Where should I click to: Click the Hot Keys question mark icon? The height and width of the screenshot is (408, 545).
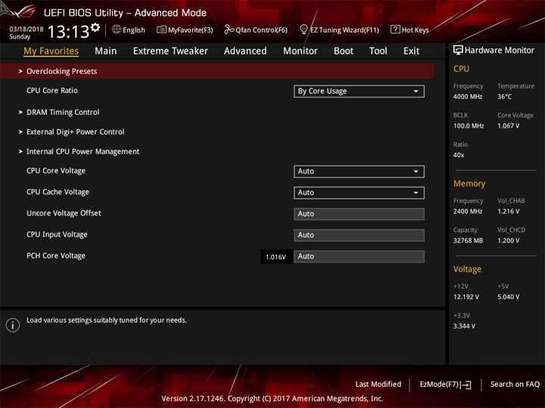[395, 29]
